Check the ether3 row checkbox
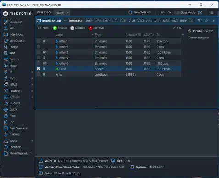 pos(39,52)
